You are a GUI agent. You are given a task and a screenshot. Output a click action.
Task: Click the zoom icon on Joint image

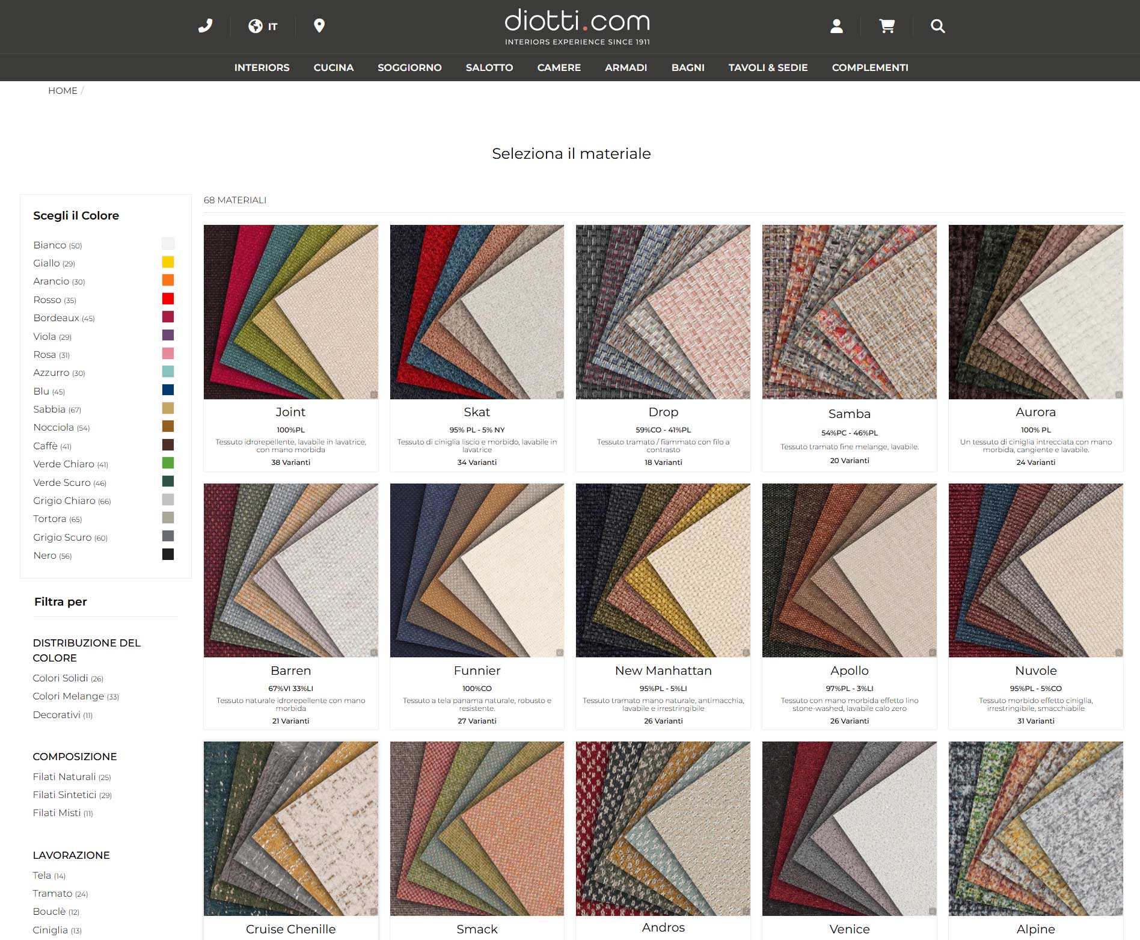pyautogui.click(x=373, y=395)
